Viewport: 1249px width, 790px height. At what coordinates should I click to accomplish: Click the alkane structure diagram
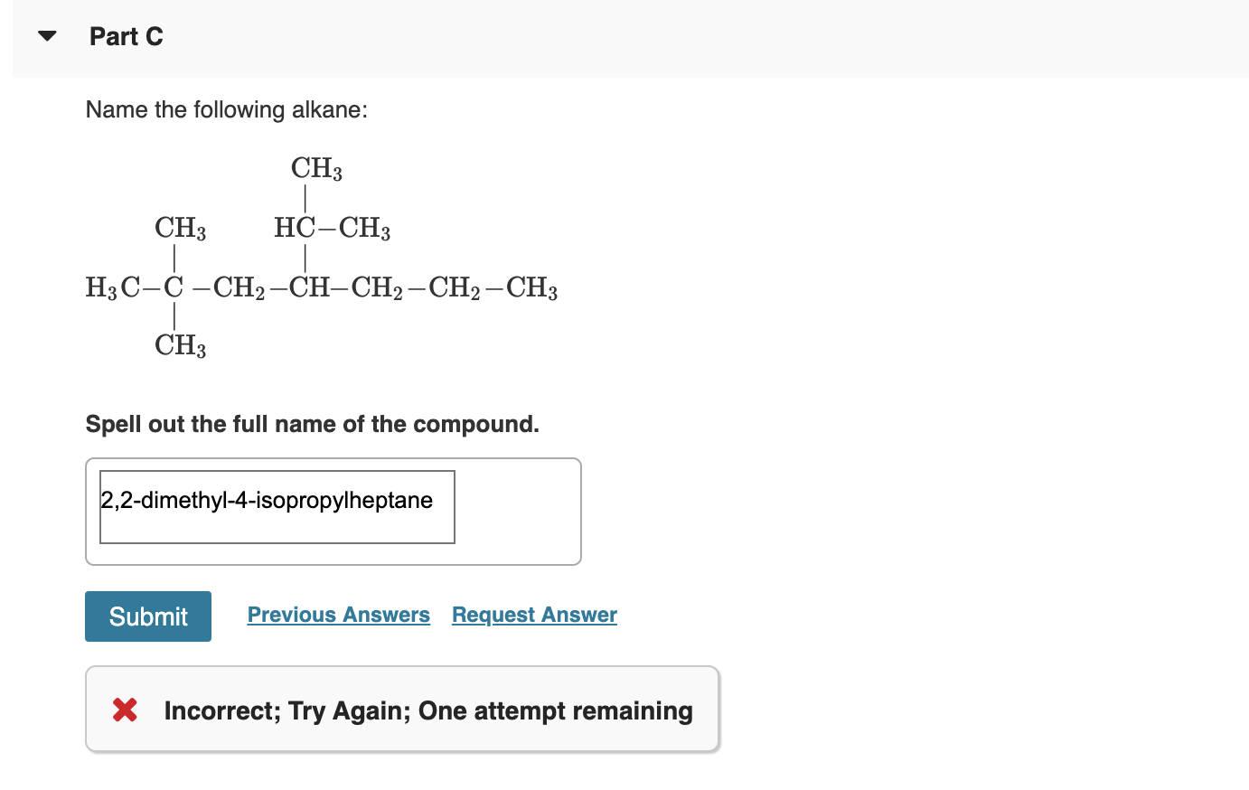(321, 258)
